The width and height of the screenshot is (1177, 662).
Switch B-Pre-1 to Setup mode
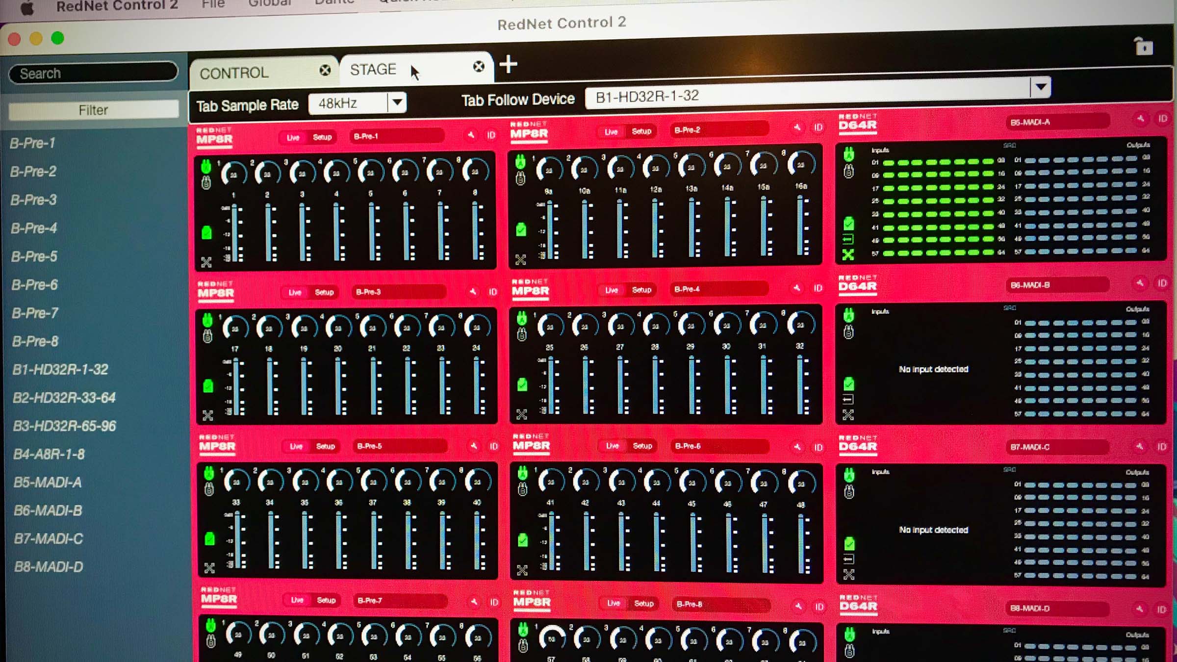point(323,137)
